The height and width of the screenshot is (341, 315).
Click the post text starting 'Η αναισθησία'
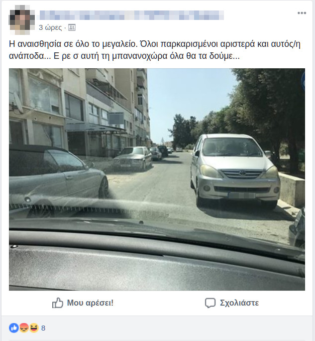pos(155,50)
